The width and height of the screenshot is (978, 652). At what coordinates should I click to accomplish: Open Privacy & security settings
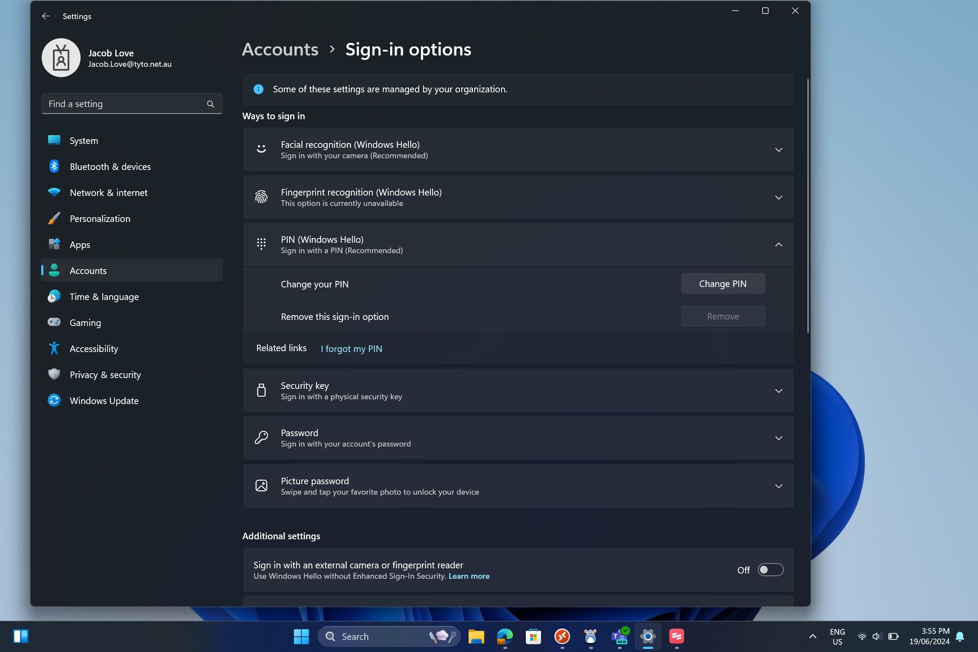105,375
